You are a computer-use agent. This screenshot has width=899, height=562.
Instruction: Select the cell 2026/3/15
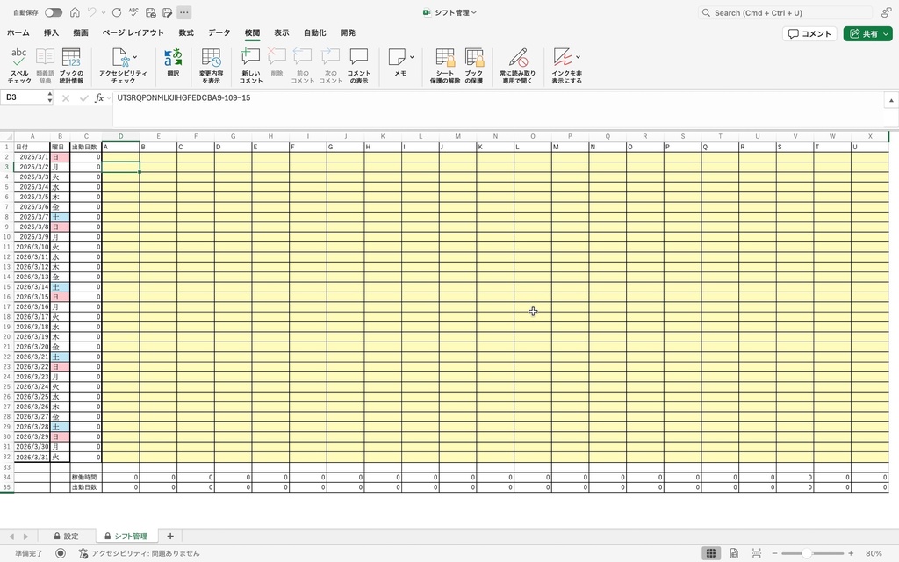click(32, 297)
